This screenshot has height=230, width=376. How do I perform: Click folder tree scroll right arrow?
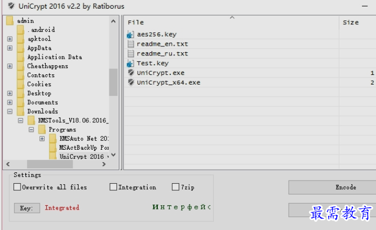104,164
